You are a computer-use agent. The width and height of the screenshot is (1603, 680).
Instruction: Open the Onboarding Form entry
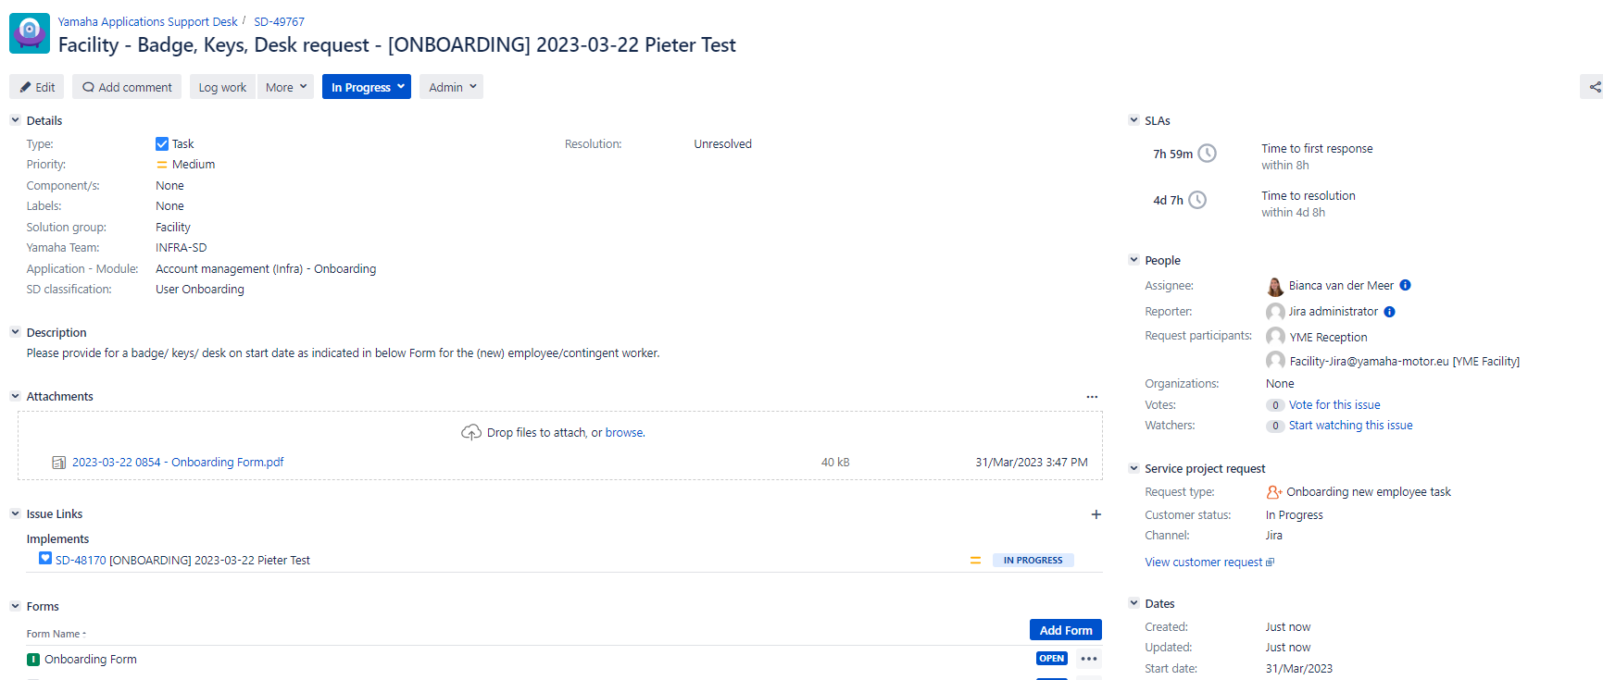click(91, 660)
